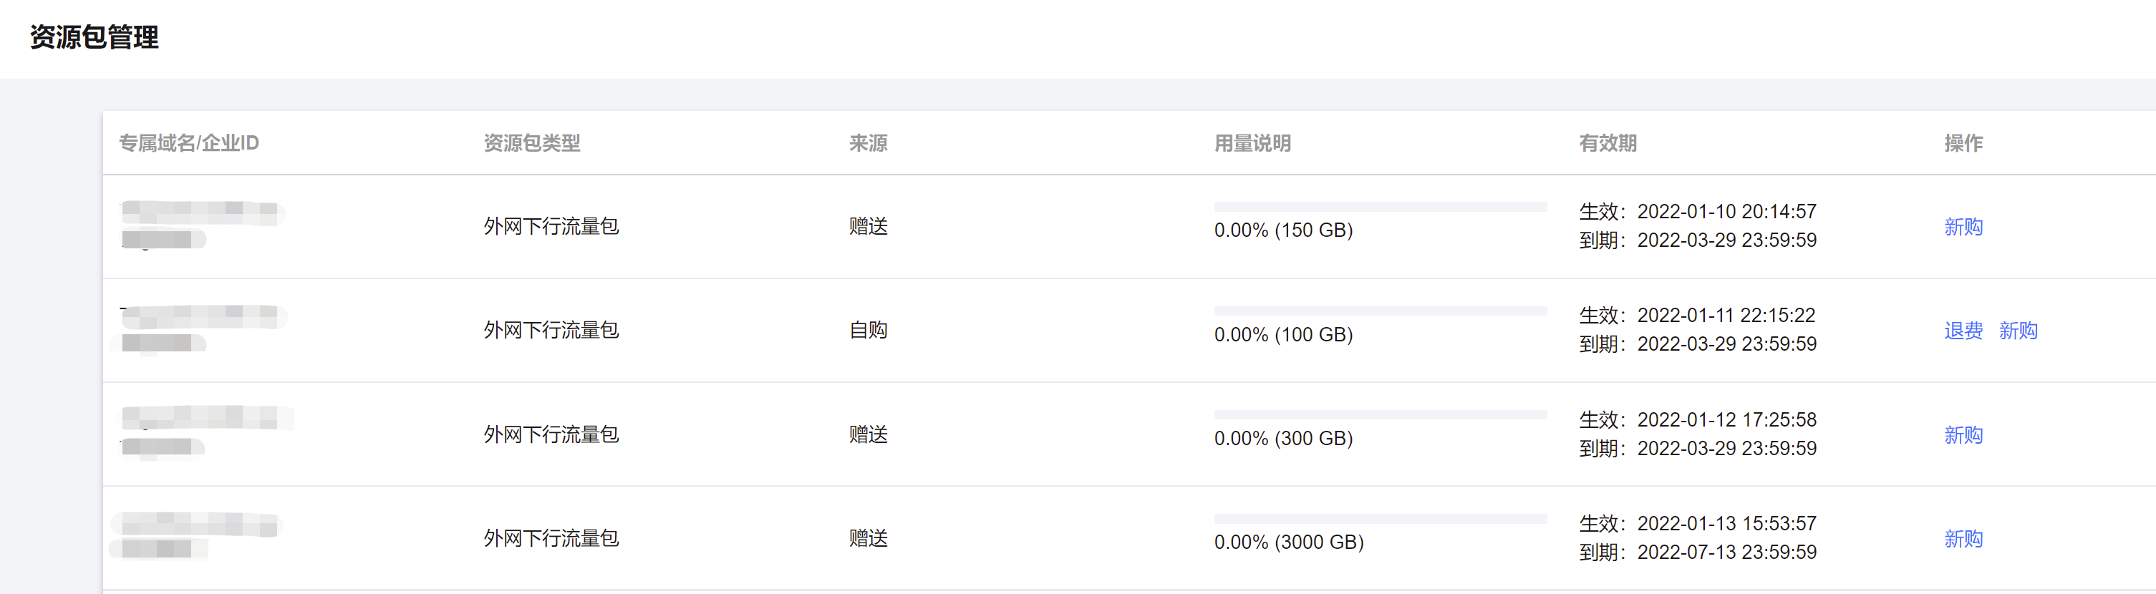Select the blurred domain in first row
Image resolution: width=2156 pixels, height=594 pixels.
202,225
